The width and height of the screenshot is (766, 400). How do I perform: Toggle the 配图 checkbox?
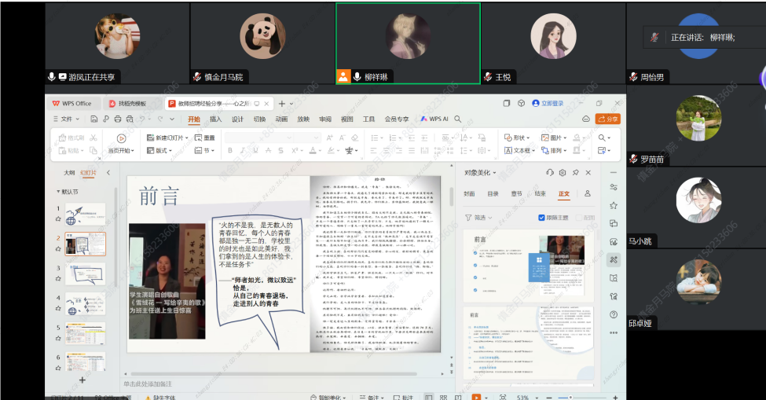click(581, 218)
